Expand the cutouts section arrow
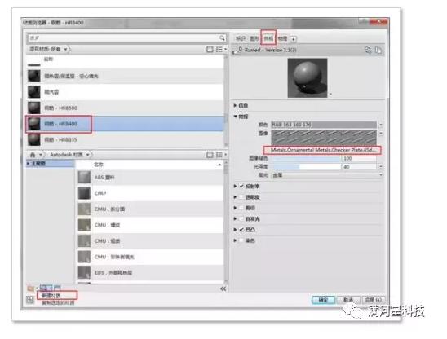The width and height of the screenshot is (447, 339). (235, 208)
